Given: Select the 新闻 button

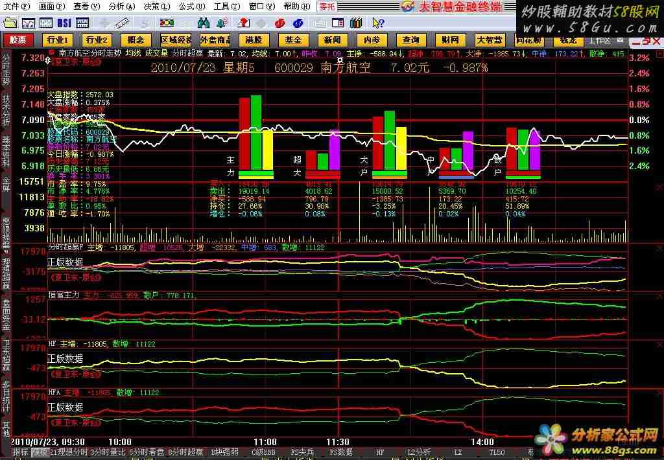Looking at the screenshot, I should click(x=333, y=40).
